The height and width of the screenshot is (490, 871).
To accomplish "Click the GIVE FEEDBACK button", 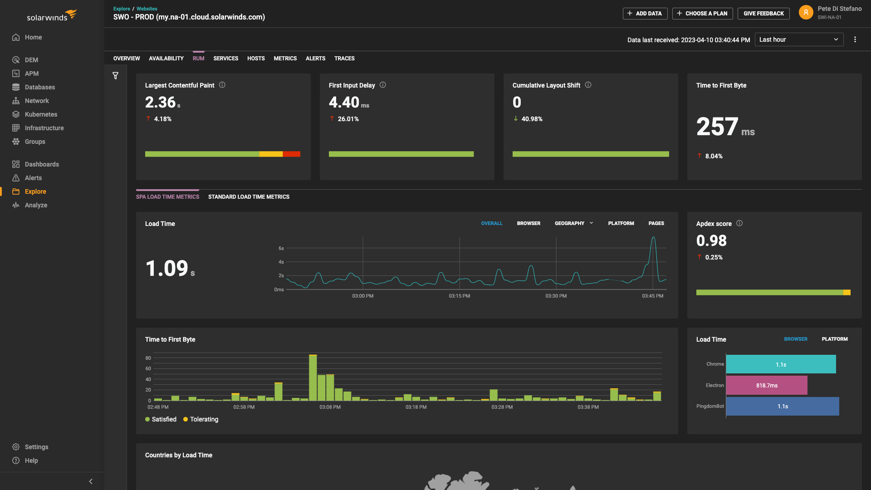I will 763,13.
